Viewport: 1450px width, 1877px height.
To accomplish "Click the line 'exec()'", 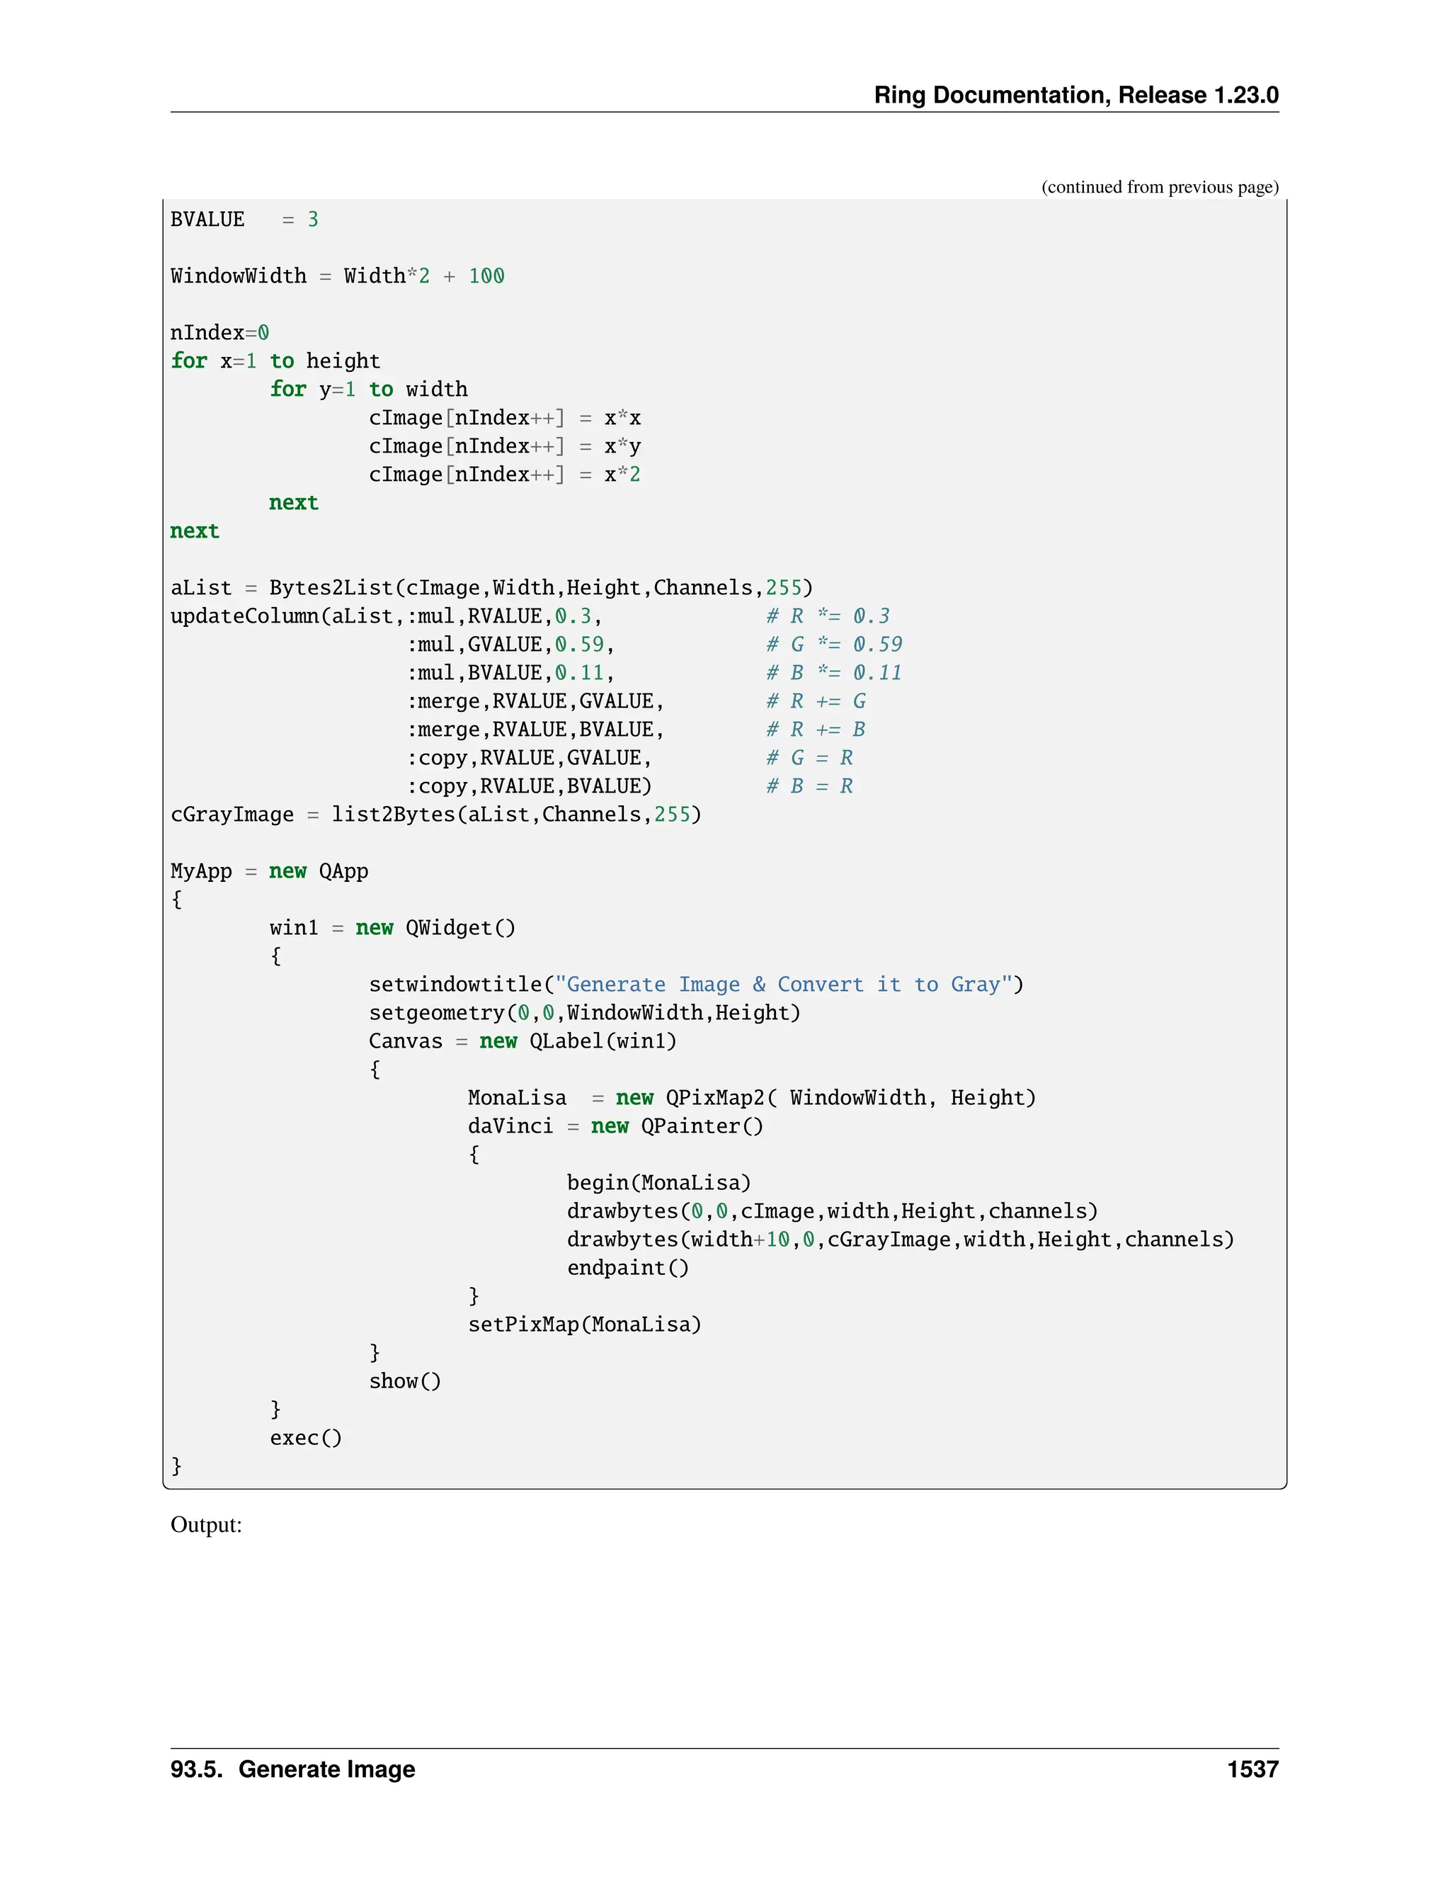I will 307,1439.
